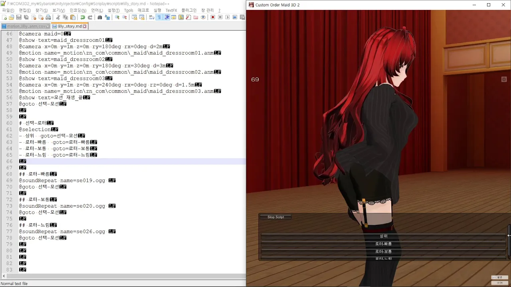
Task: Click '@camera maid=0' on line 46
Action: (42, 34)
